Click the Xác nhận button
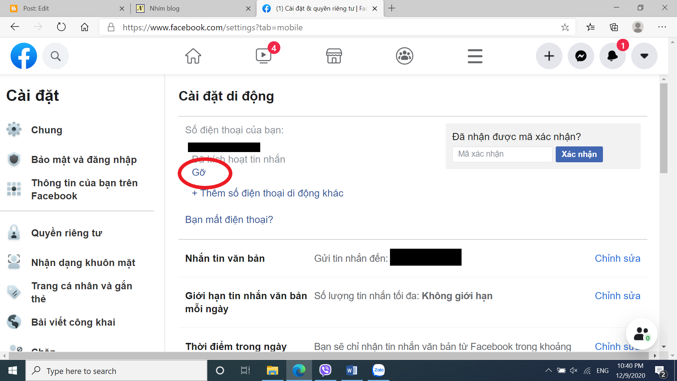The image size is (677, 381). [579, 154]
